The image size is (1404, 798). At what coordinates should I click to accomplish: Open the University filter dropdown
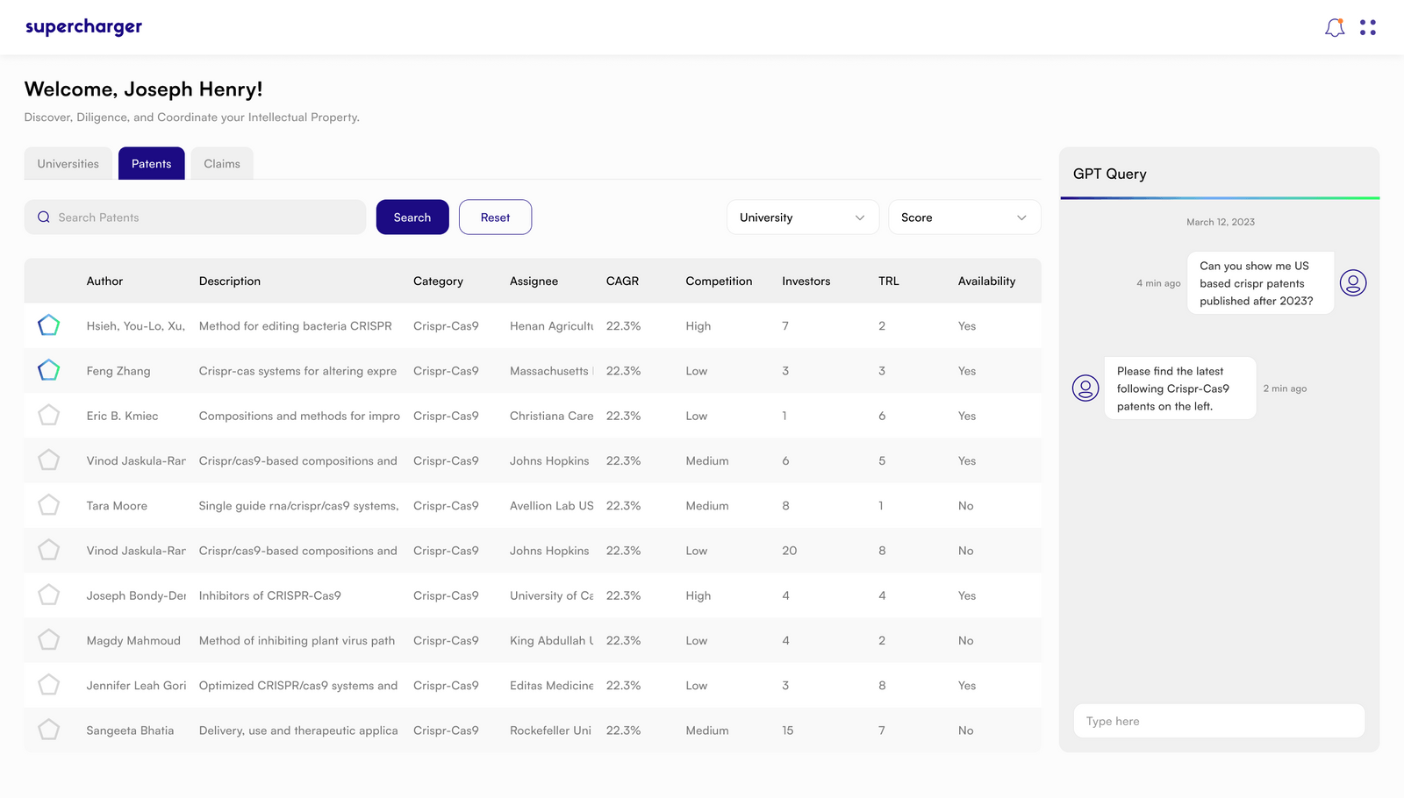coord(801,217)
